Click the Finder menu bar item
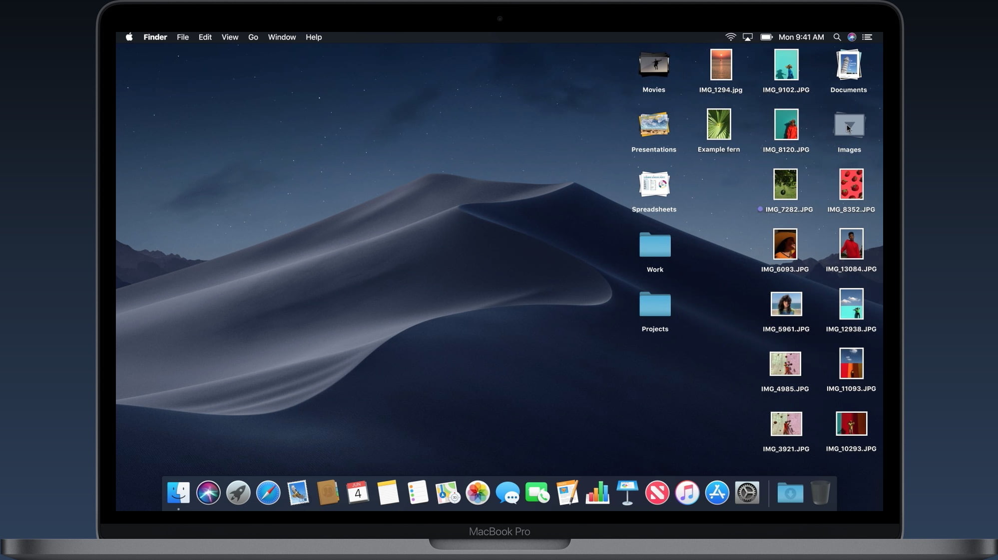 [x=155, y=36]
